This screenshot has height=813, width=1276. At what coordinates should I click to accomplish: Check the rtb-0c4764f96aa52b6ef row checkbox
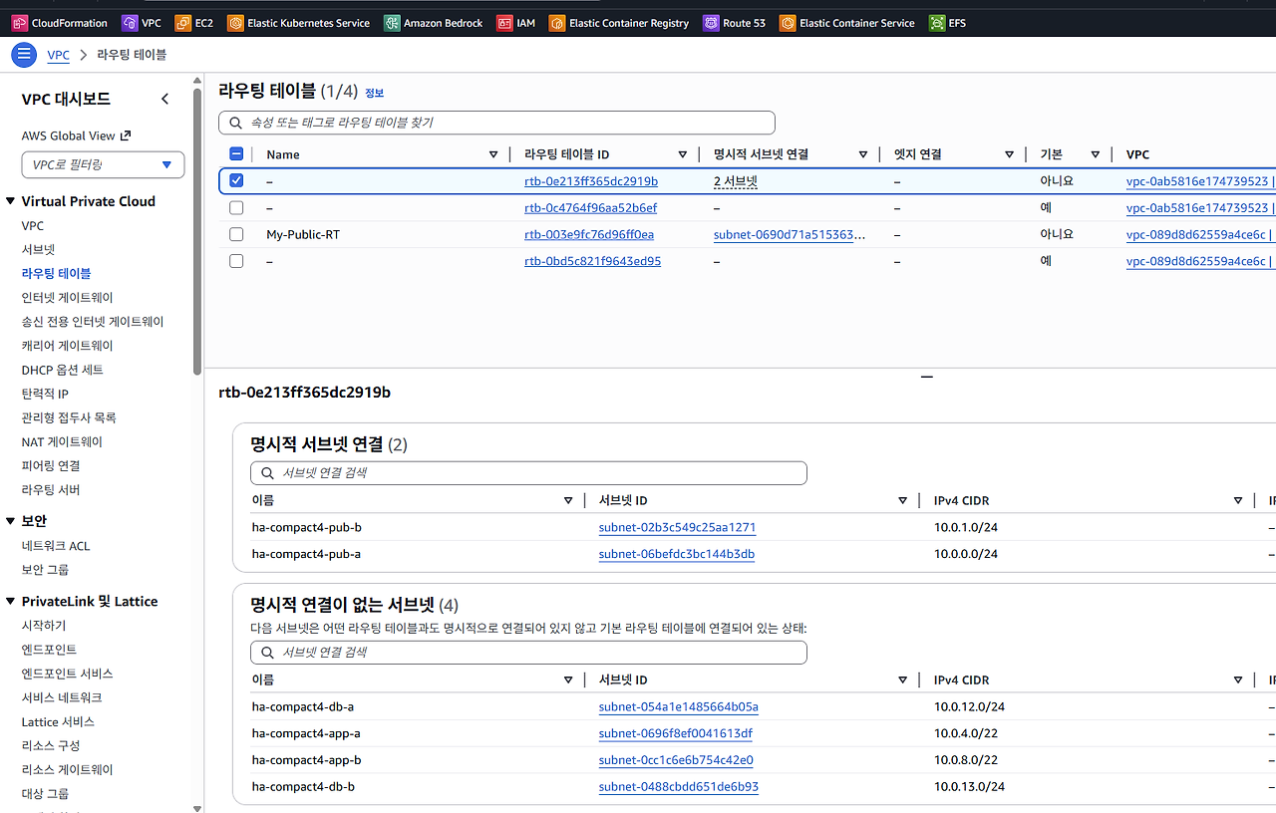pyautogui.click(x=236, y=208)
